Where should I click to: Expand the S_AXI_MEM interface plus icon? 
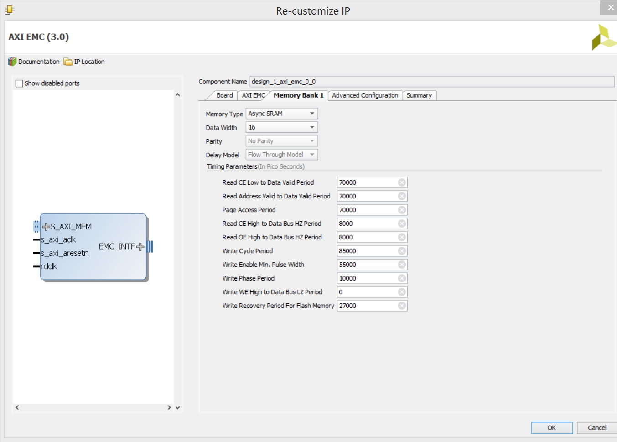46,226
